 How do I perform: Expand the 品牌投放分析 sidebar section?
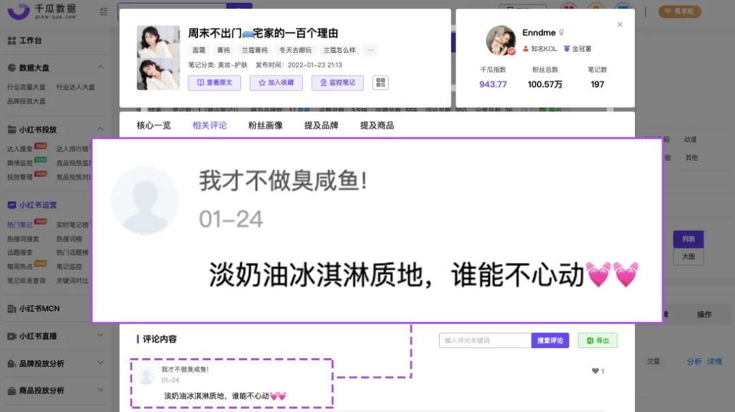(99, 362)
